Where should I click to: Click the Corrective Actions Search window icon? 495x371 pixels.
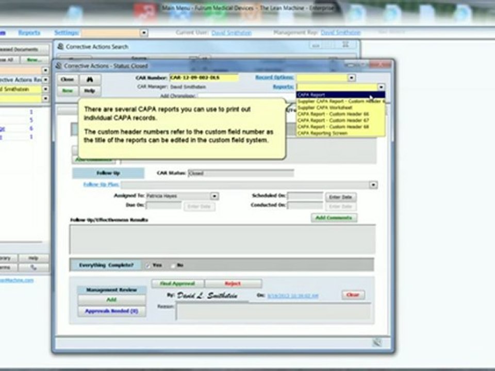tap(60, 46)
